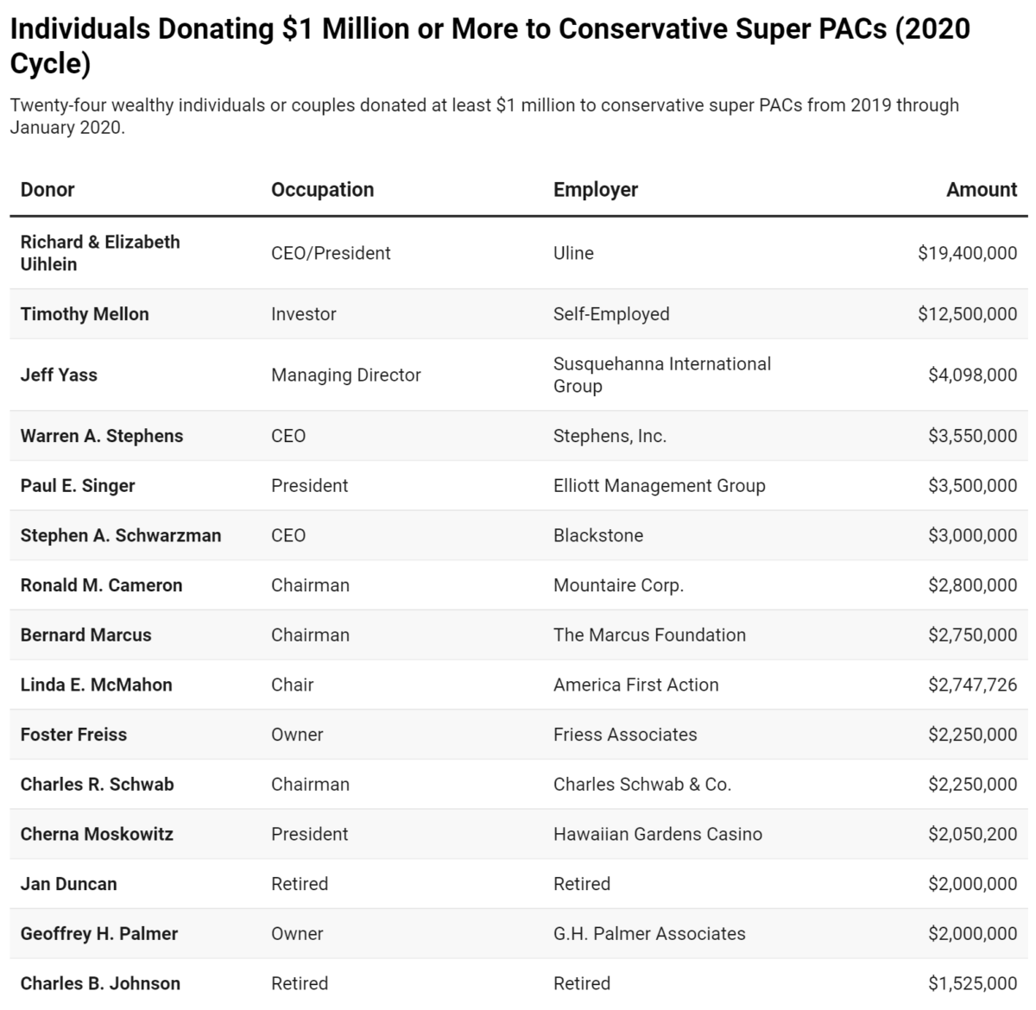Select the $19,400,000 amount cell

tap(967, 253)
